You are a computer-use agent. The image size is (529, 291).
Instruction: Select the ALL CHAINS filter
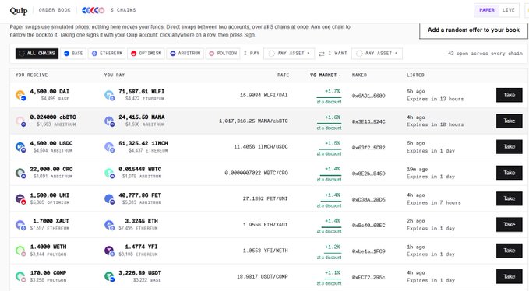(x=37, y=54)
